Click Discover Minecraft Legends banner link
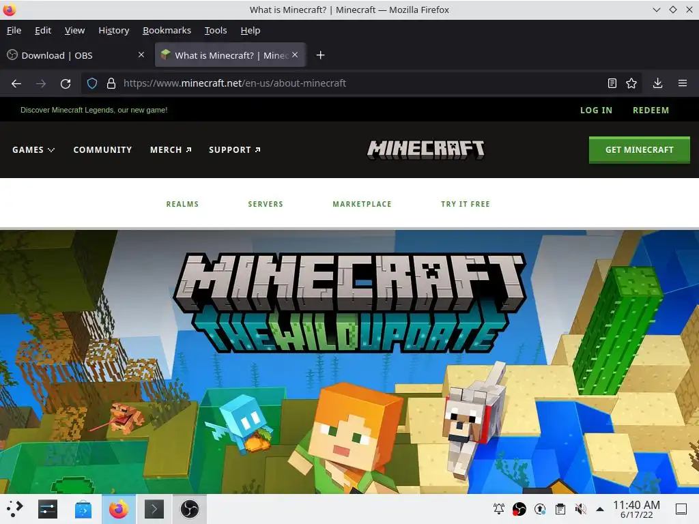 [x=94, y=110]
